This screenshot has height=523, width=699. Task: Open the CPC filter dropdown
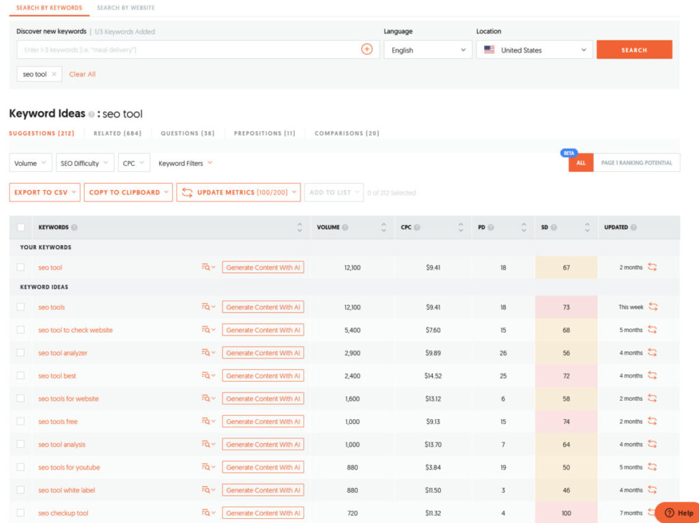coord(134,162)
